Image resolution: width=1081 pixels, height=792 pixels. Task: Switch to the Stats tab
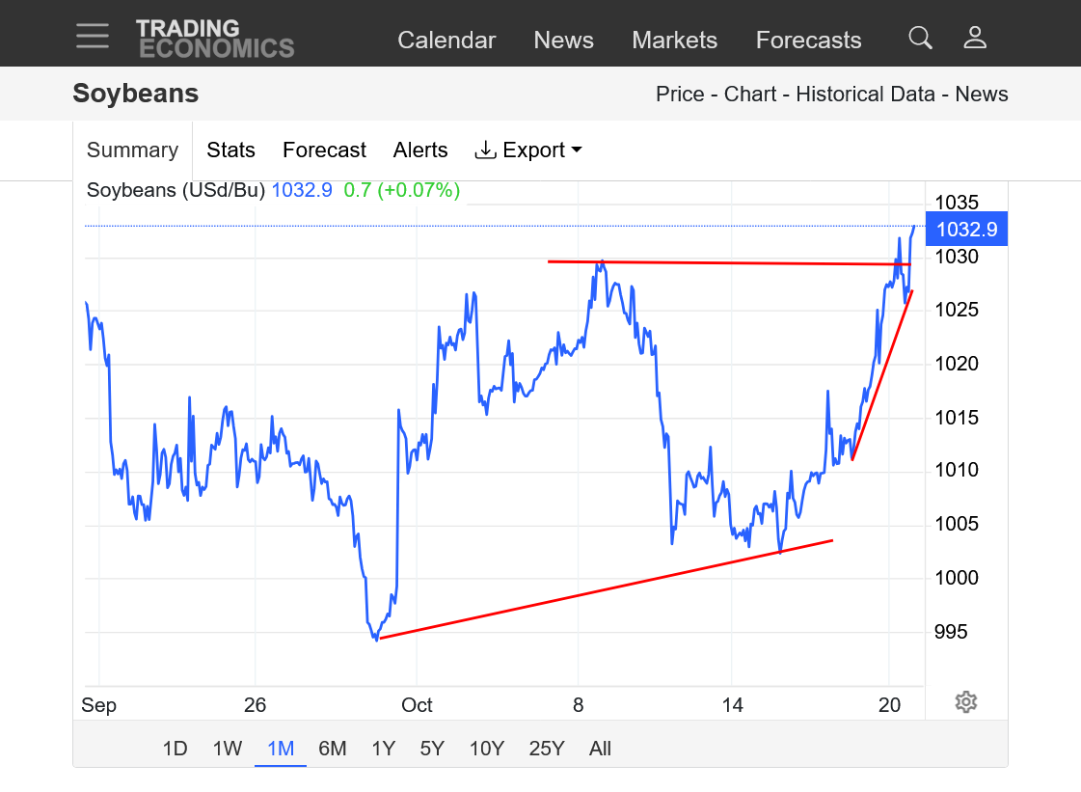click(x=230, y=150)
